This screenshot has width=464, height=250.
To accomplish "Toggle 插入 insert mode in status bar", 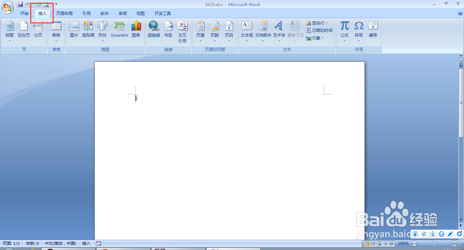I will tap(86, 244).
